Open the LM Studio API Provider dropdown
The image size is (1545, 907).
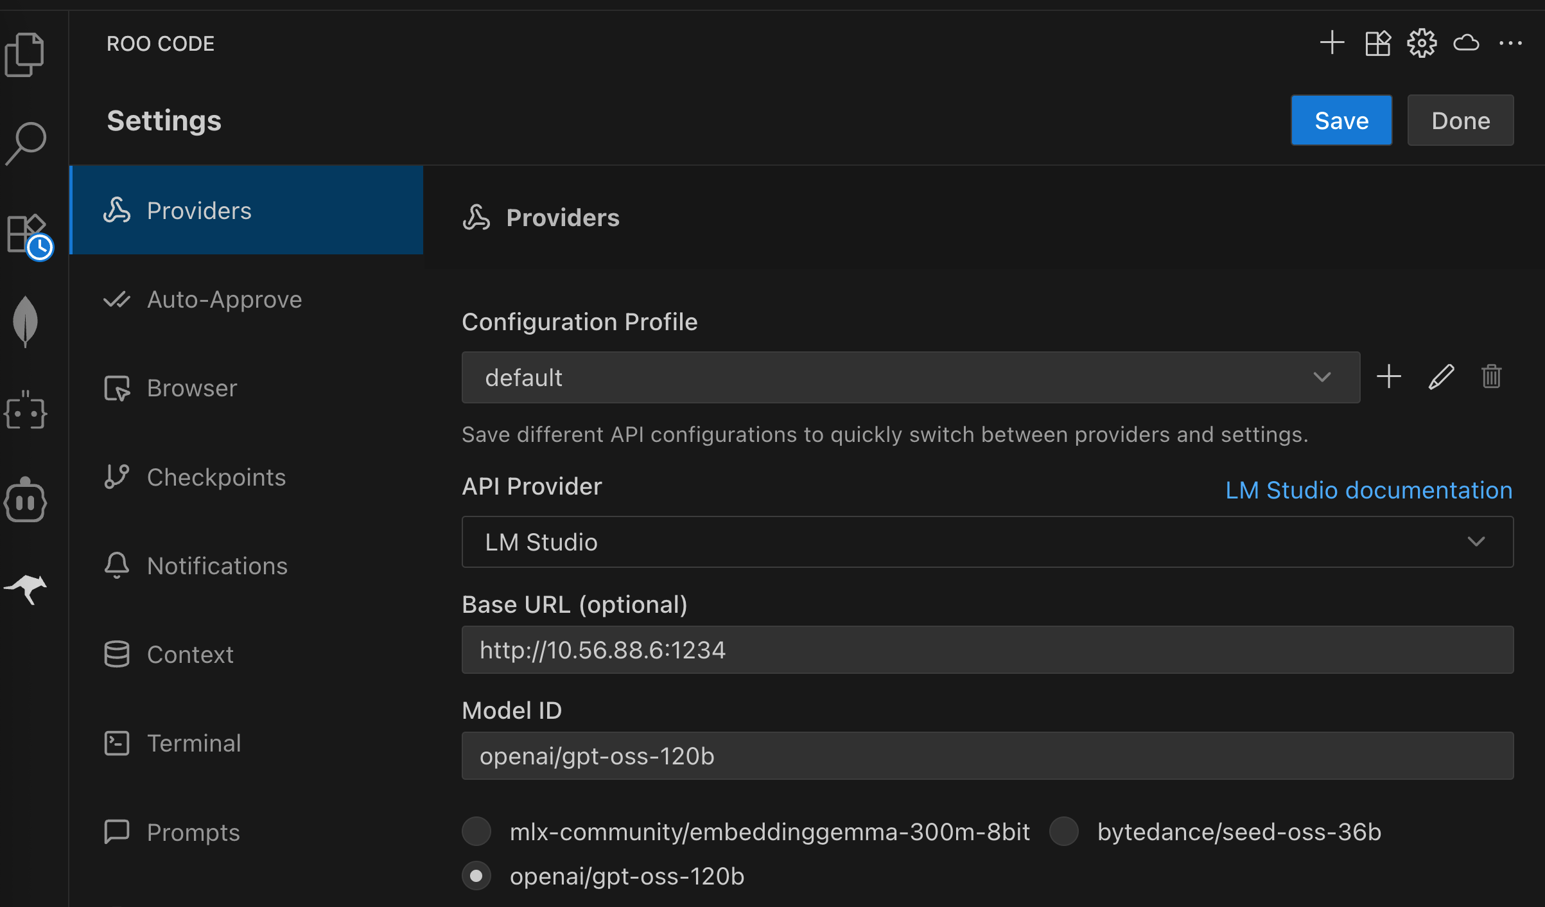click(x=987, y=542)
